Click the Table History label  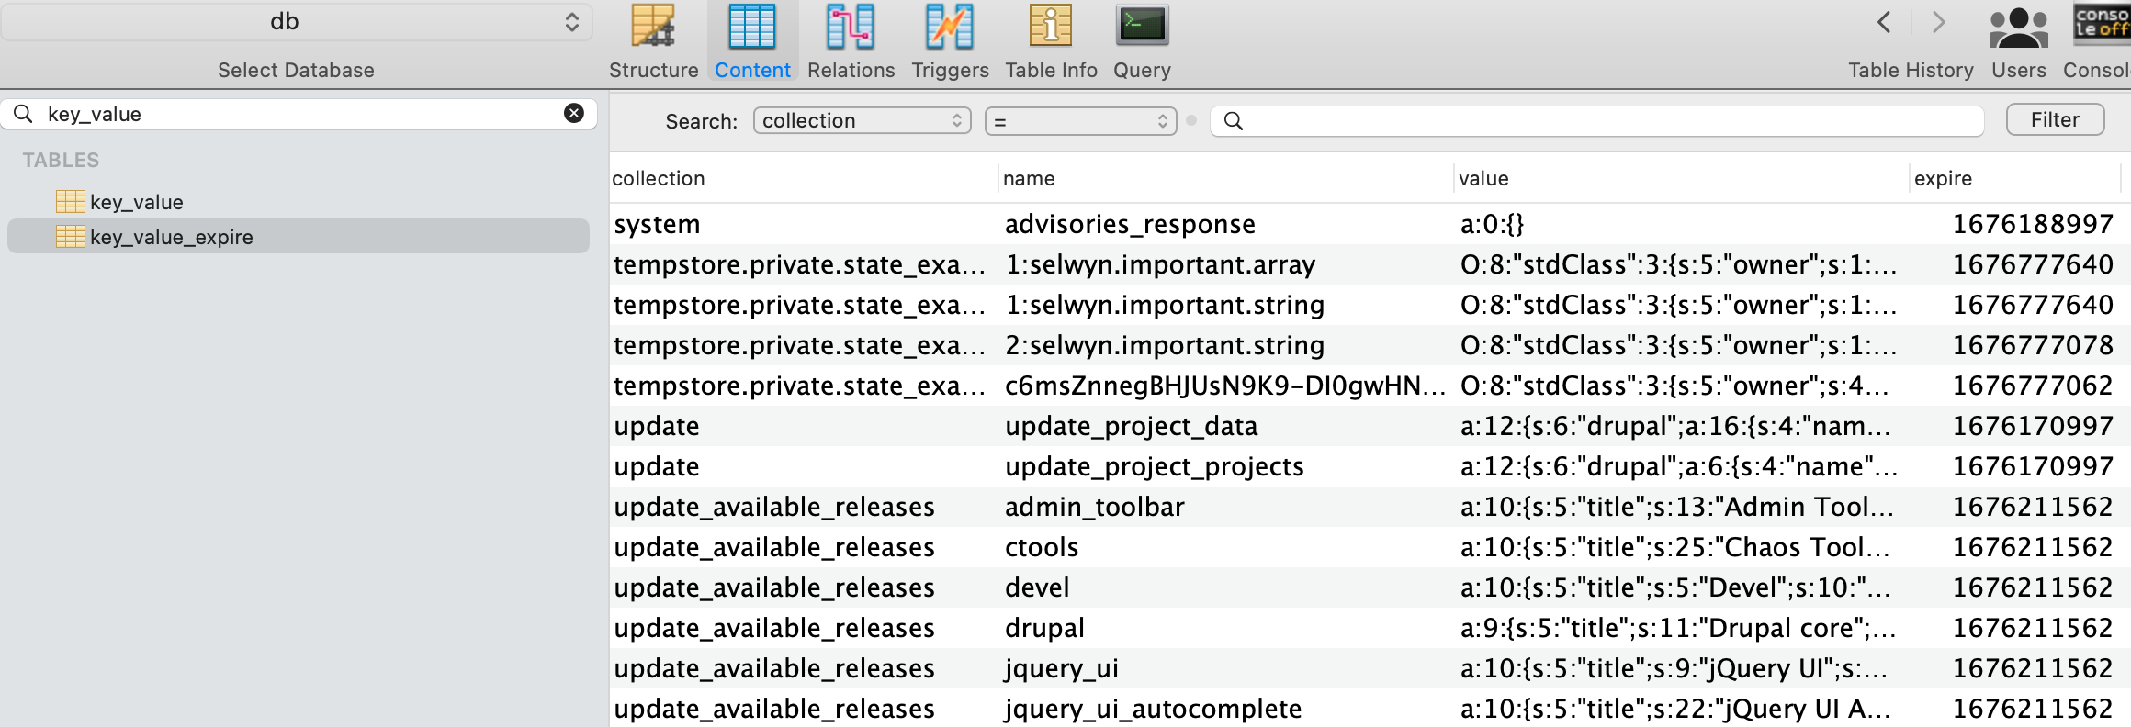[1911, 71]
